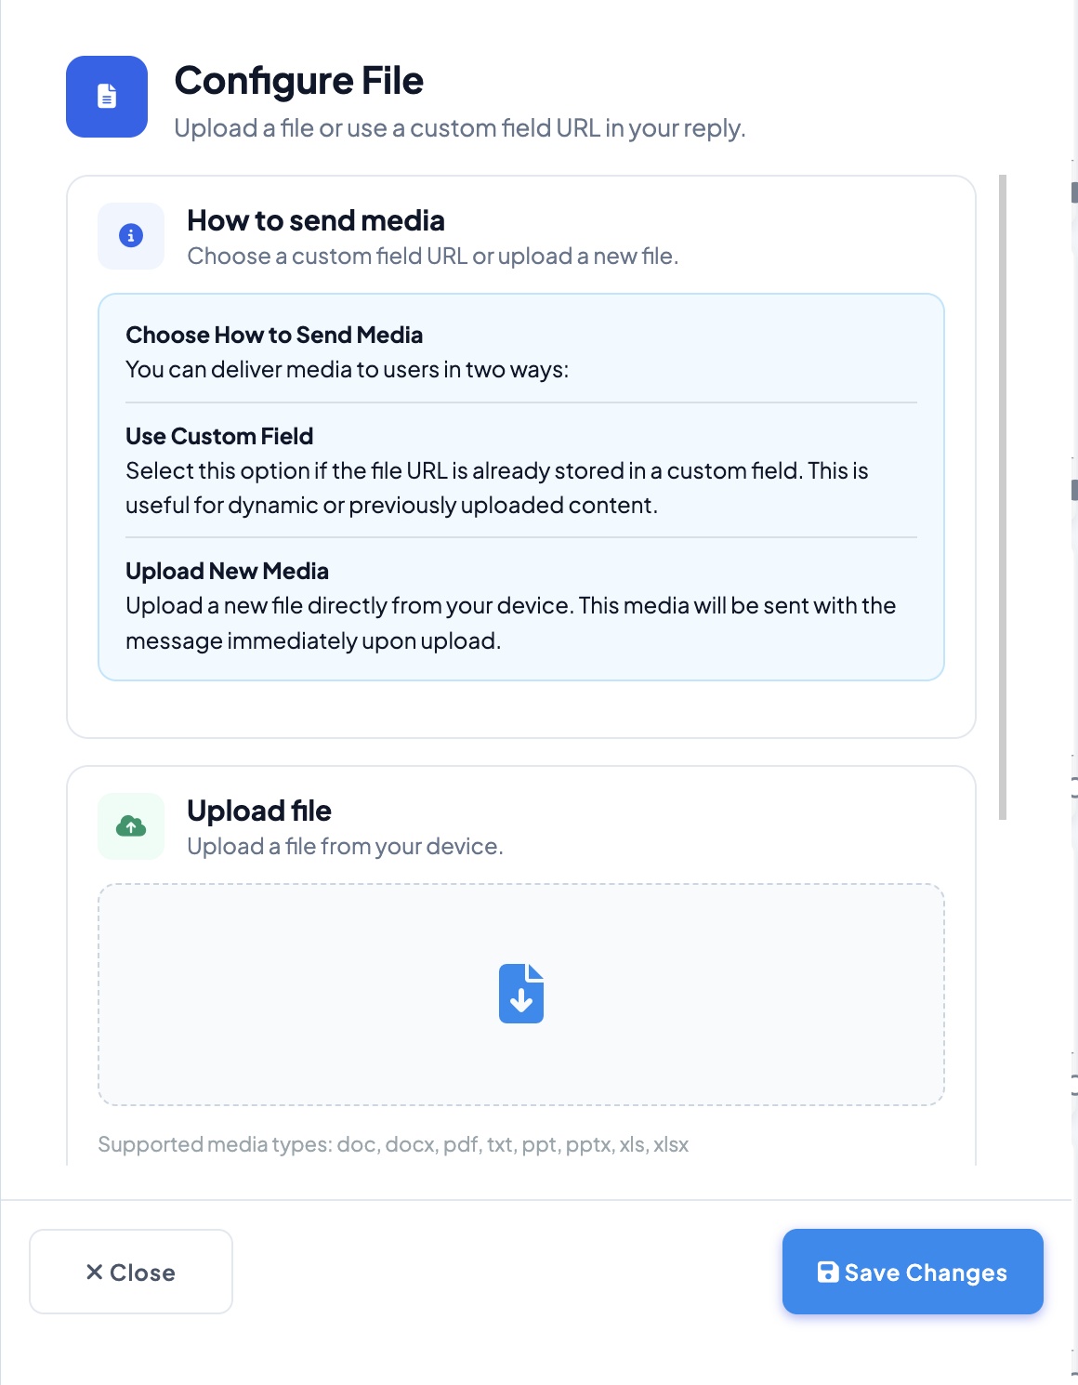
Task: Click the blue Configure File document icon
Action: coord(107,97)
